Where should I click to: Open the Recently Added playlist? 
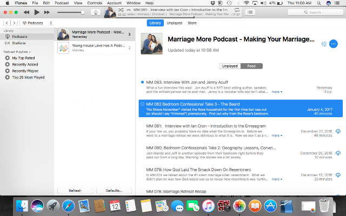(25, 64)
